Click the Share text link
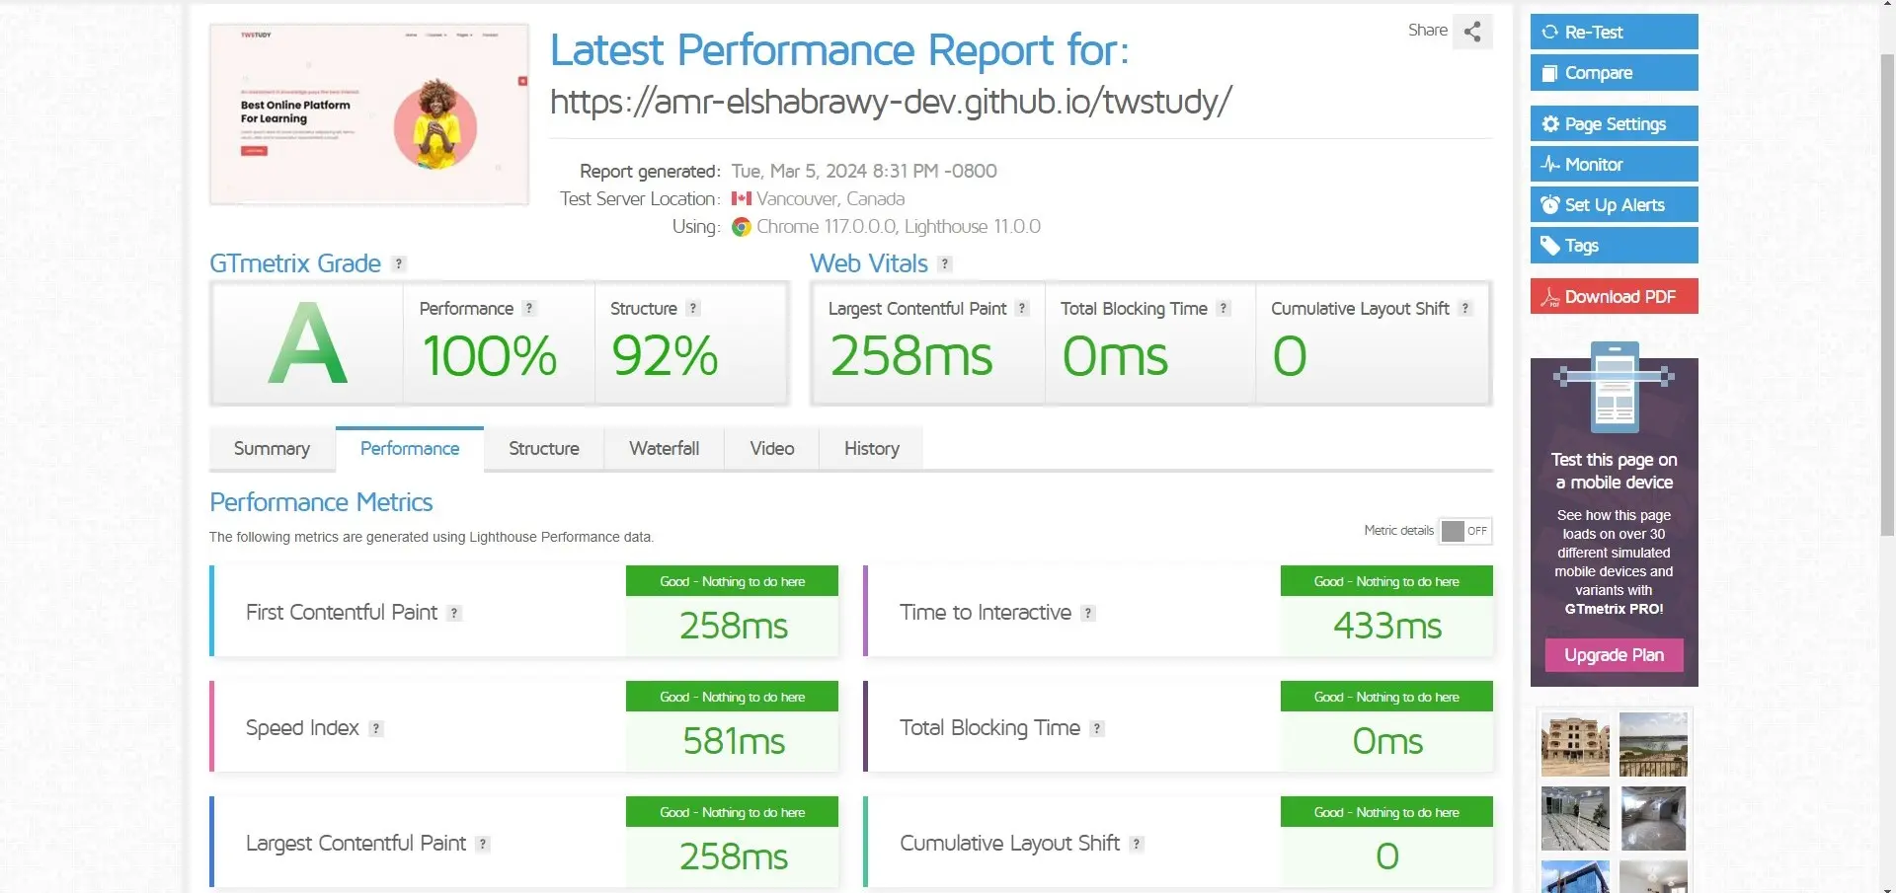 point(1428,31)
